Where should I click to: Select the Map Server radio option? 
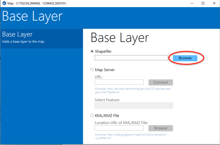click(92, 70)
